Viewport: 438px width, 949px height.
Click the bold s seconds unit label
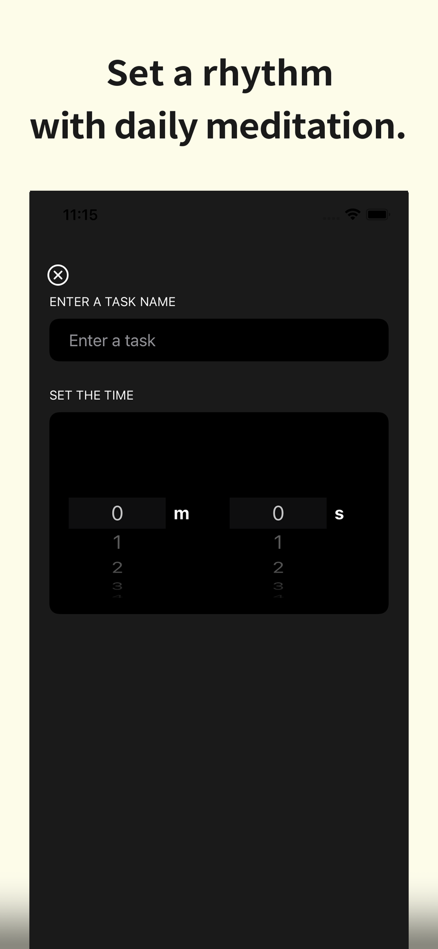(339, 514)
